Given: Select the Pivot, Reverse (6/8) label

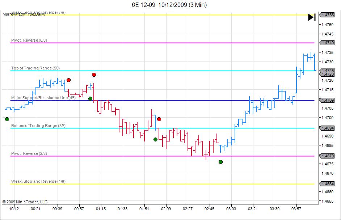Looking at the screenshot, I should 29,40.
